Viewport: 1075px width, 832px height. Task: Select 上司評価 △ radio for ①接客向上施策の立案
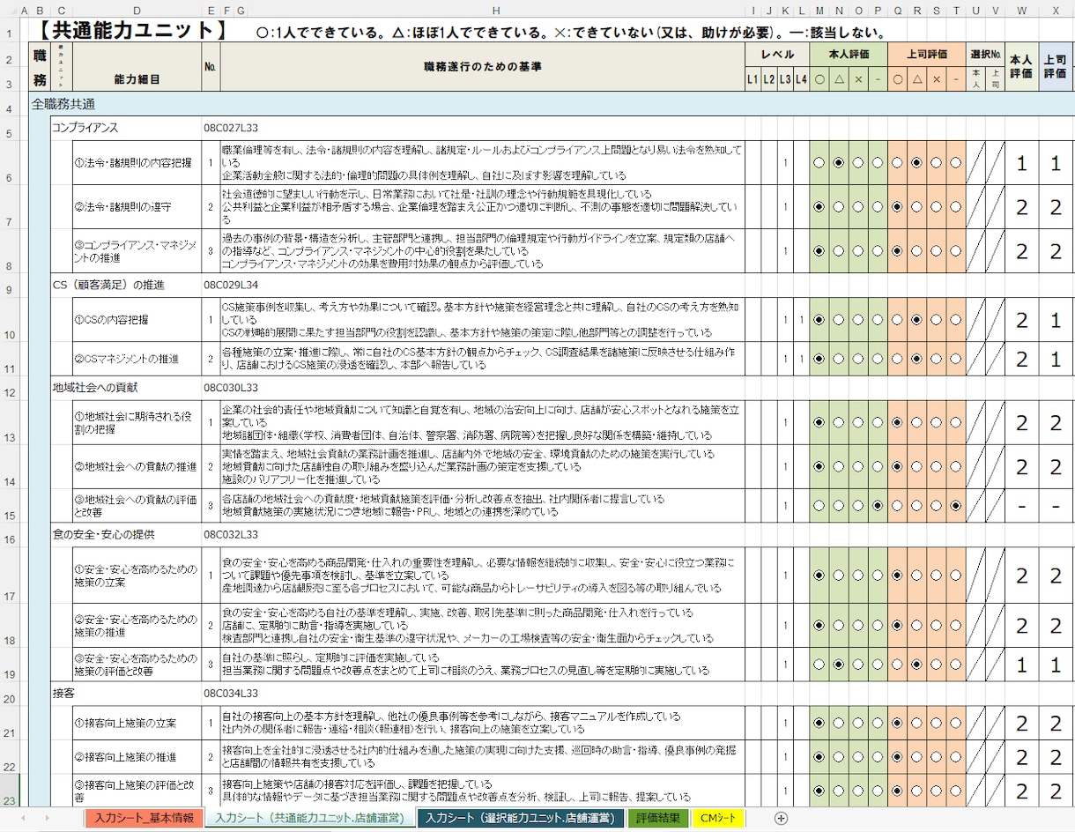pos(916,724)
